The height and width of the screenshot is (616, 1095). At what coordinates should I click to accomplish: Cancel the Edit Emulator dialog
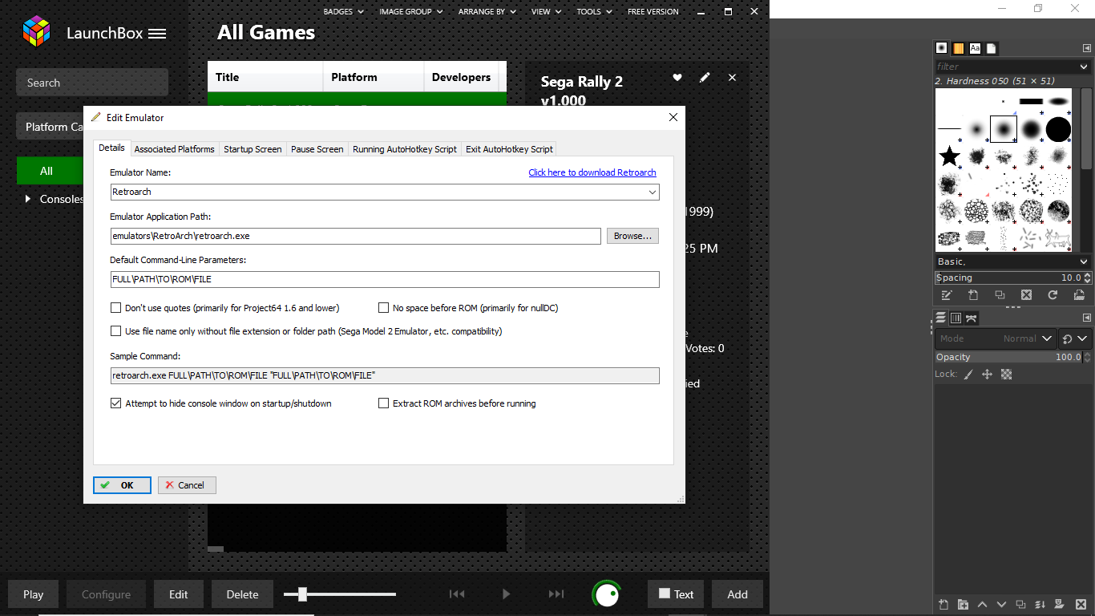[187, 485]
